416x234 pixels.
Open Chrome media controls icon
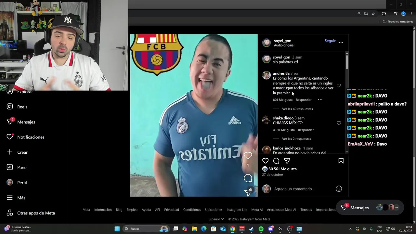[x=396, y=14]
